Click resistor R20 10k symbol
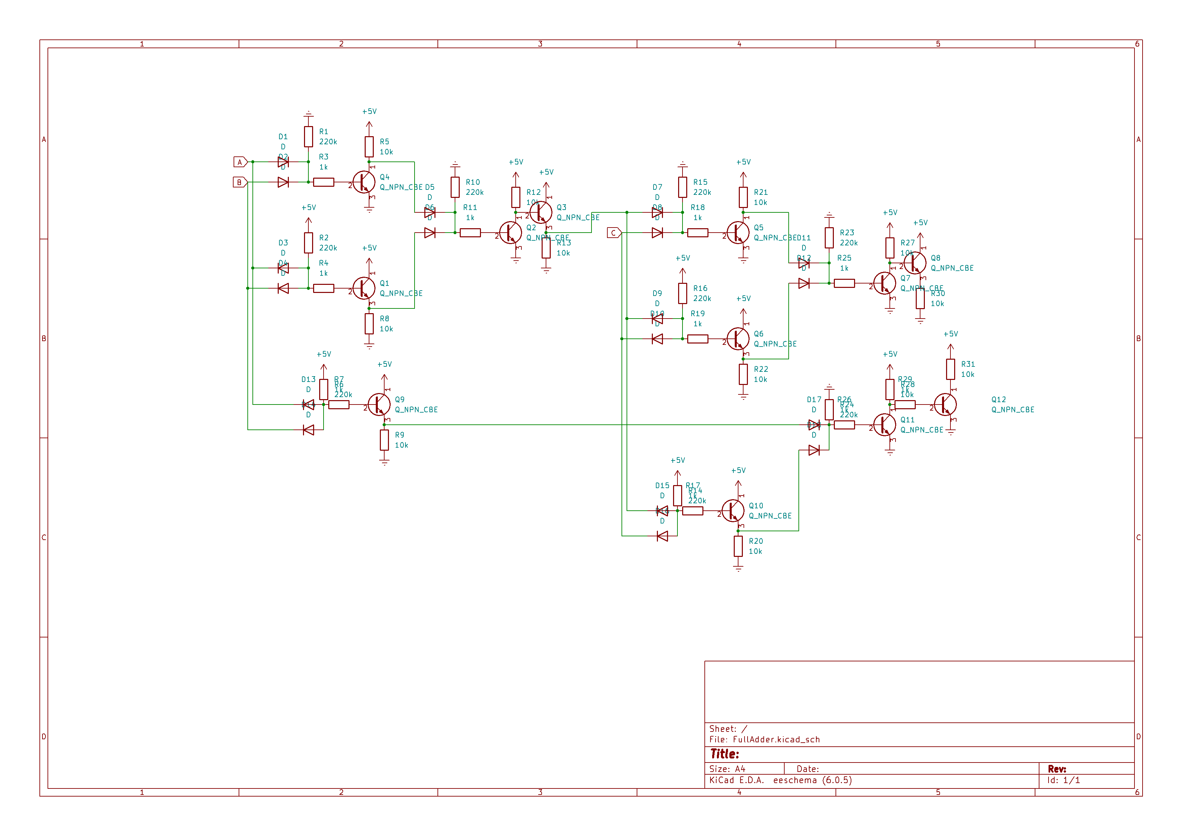Image resolution: width=1182 pixels, height=836 pixels. tap(738, 546)
